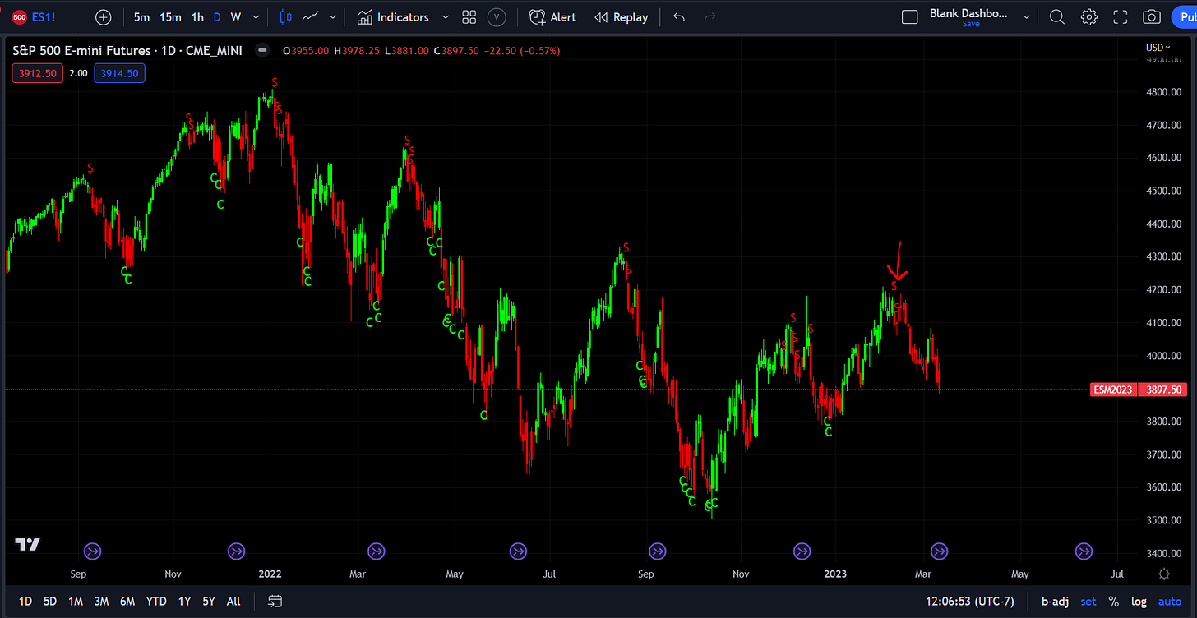Open the Indicators dialog

tap(393, 16)
